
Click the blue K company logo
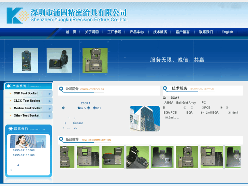pos(17,15)
